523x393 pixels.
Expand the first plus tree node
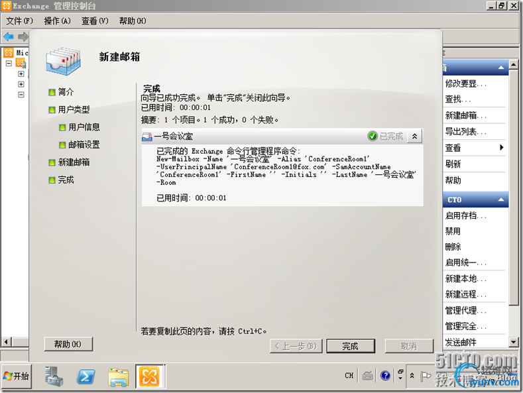pos(21,74)
